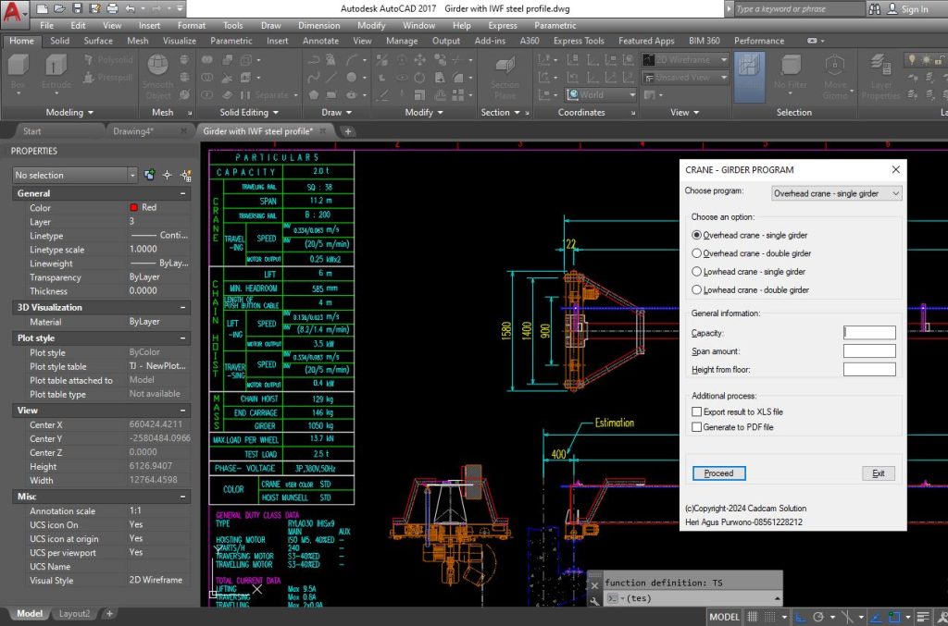
Task: Check Generate to PDF file
Action: pos(697,427)
